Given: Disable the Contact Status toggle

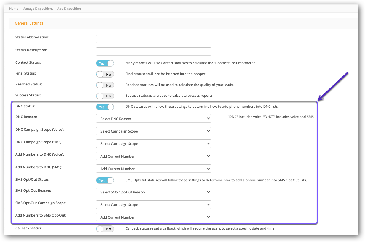Looking at the screenshot, I should click(105, 63).
